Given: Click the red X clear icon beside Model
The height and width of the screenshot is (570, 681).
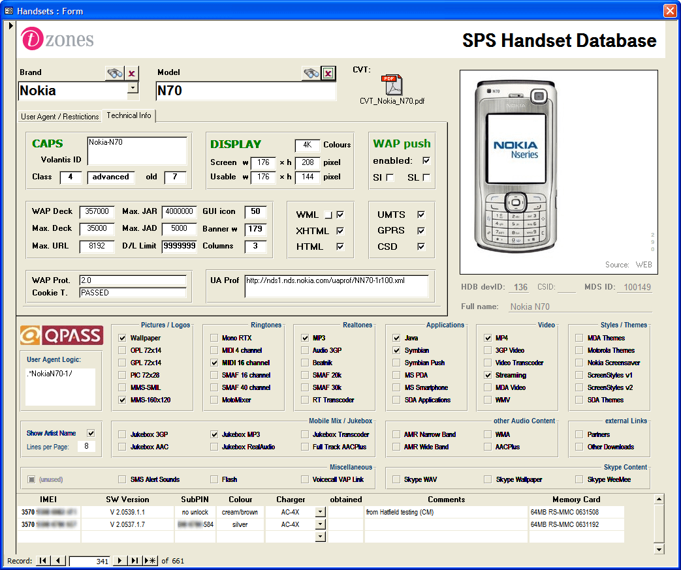Looking at the screenshot, I should [x=328, y=73].
